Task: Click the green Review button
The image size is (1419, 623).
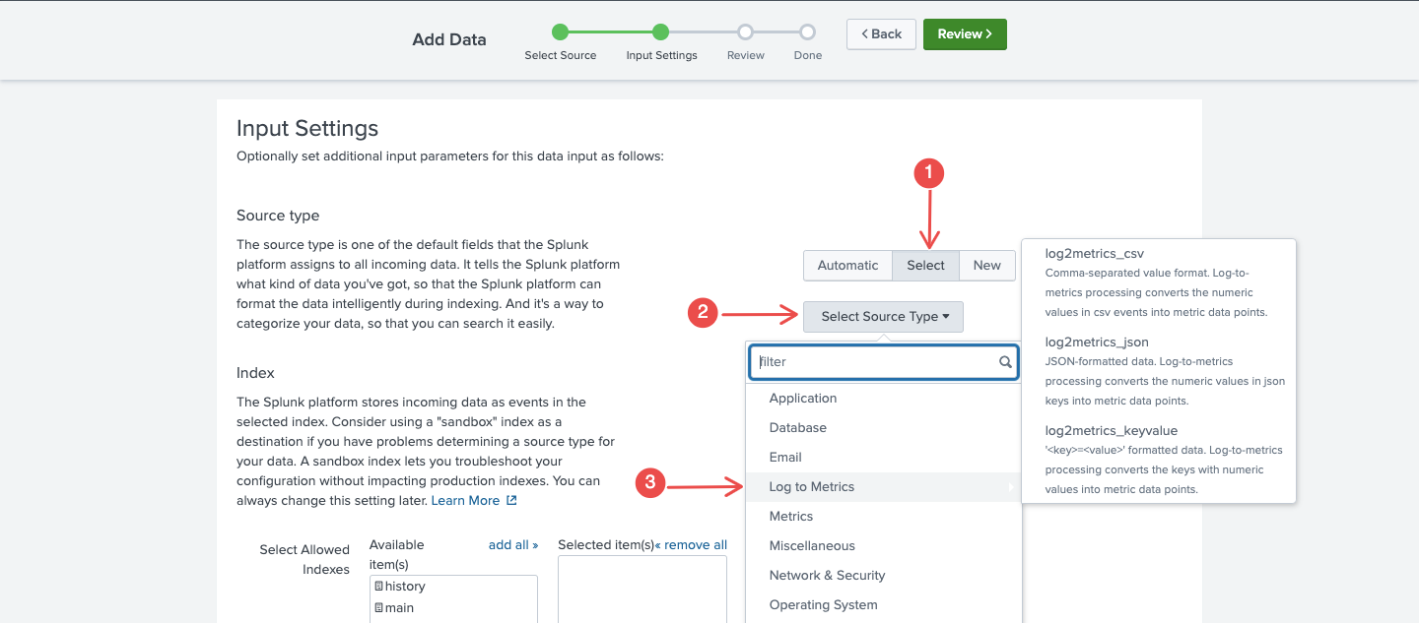Action: (964, 34)
